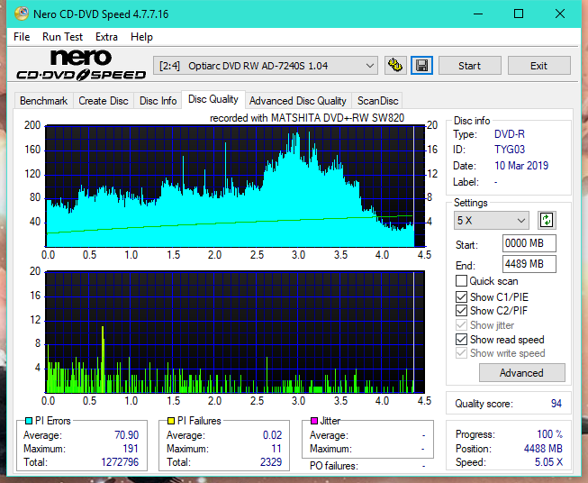588x483 pixels.
Task: Click the Exit button
Action: click(538, 66)
